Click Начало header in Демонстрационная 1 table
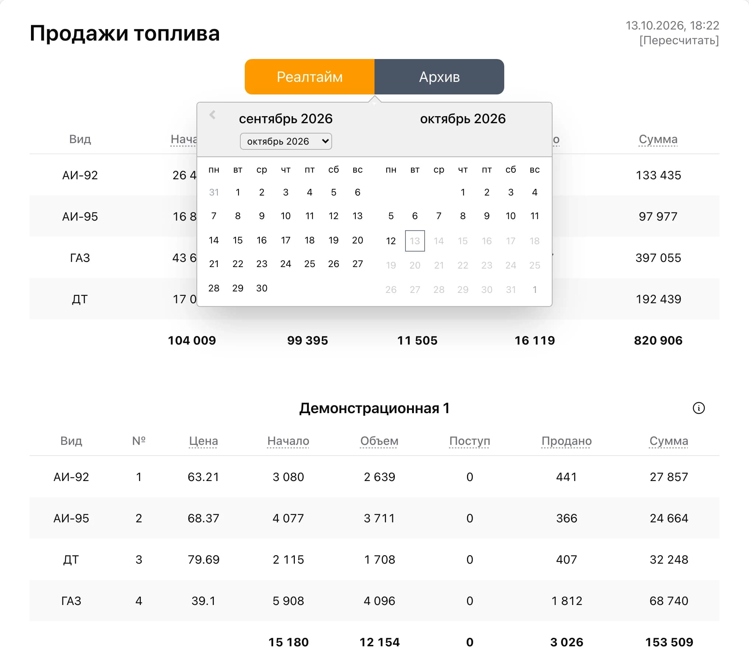749x664 pixels. (x=288, y=441)
